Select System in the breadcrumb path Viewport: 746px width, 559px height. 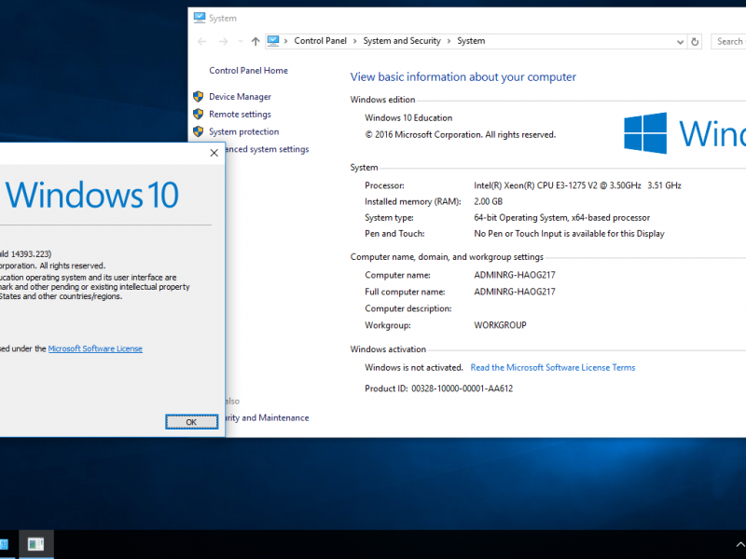click(471, 41)
